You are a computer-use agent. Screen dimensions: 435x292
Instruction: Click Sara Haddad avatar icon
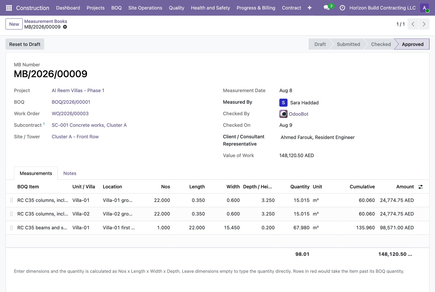[283, 103]
